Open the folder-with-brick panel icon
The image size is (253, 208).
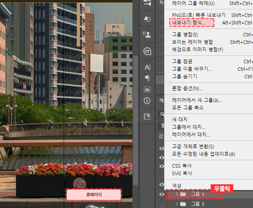point(147,89)
